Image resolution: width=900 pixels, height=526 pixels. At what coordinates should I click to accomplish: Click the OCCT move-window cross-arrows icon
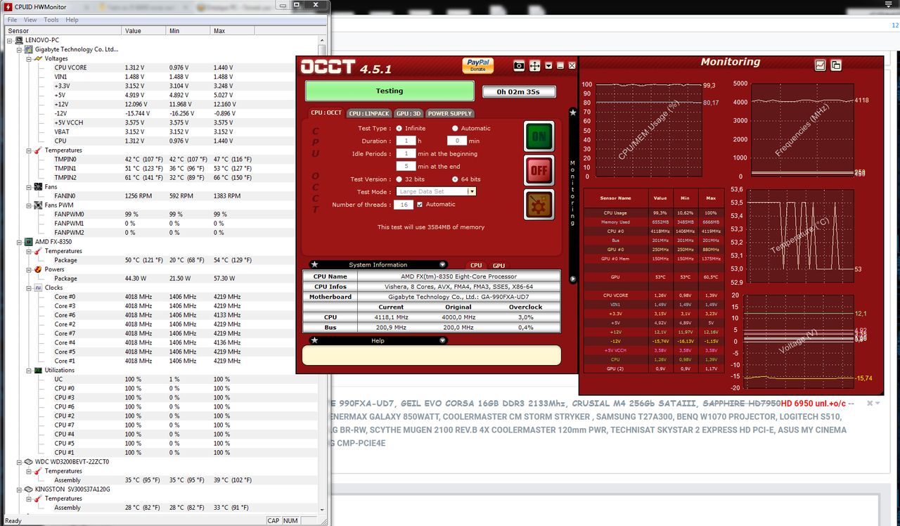(534, 65)
